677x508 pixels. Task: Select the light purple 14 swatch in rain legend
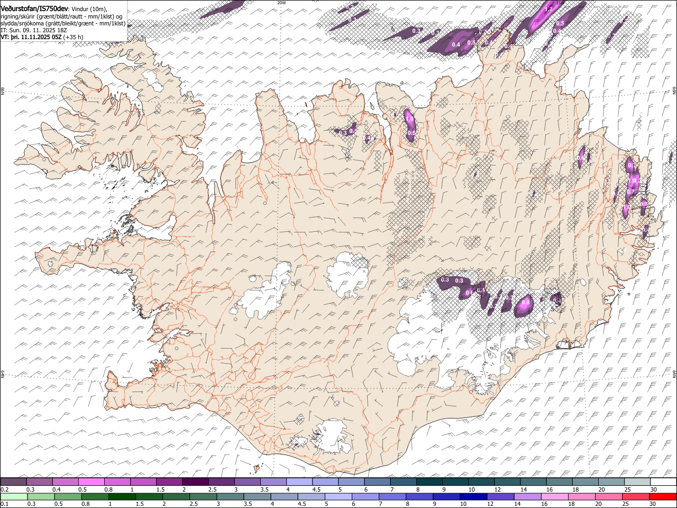(x=528, y=497)
